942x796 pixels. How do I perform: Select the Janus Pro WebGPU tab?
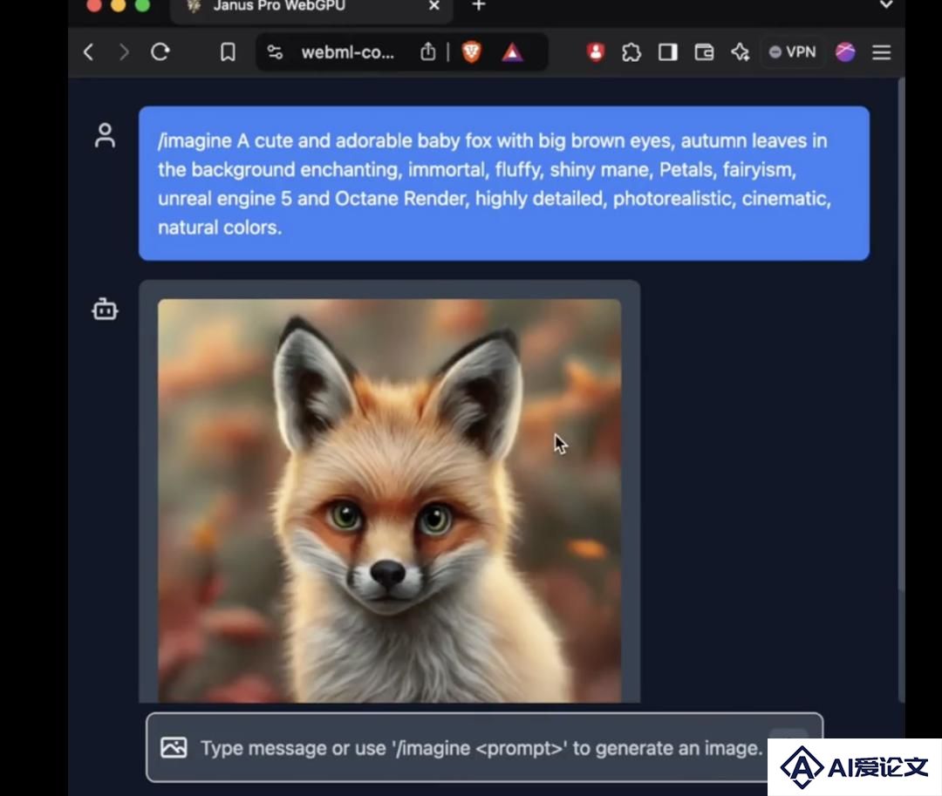point(311,9)
